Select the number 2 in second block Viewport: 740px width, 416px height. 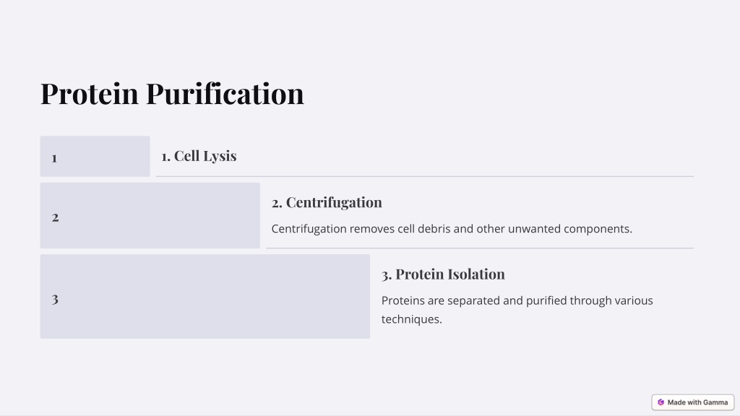(55, 217)
